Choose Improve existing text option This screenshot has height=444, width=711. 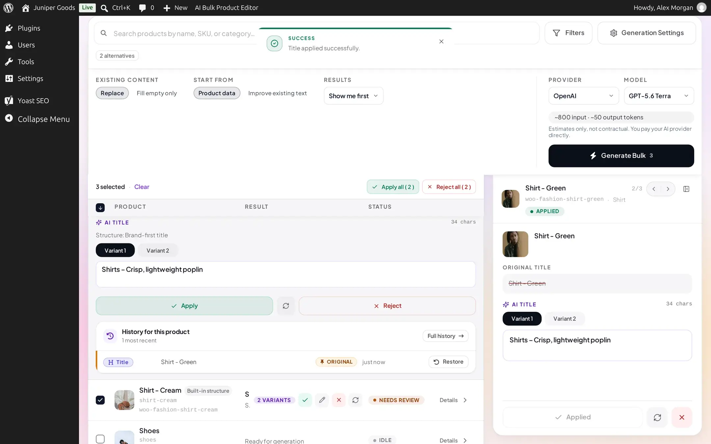click(277, 93)
